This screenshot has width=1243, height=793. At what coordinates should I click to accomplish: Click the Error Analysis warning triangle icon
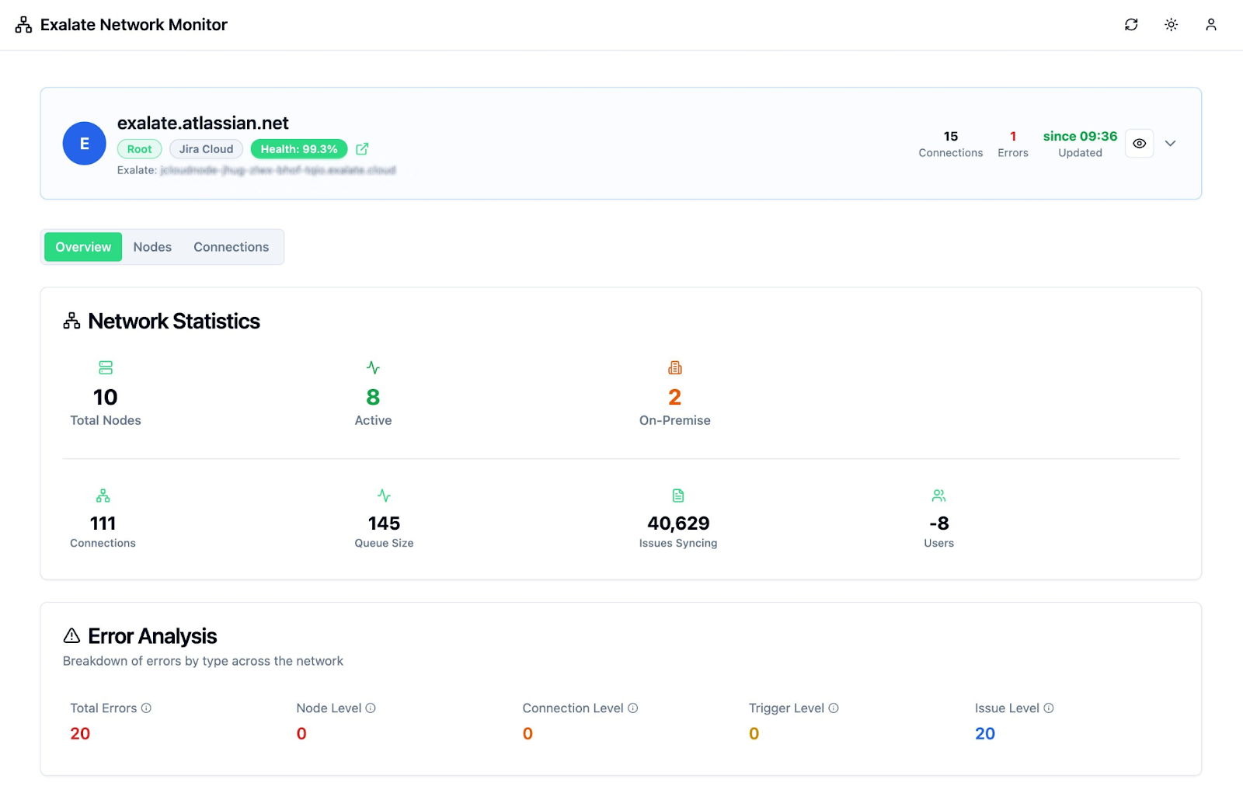tap(71, 635)
